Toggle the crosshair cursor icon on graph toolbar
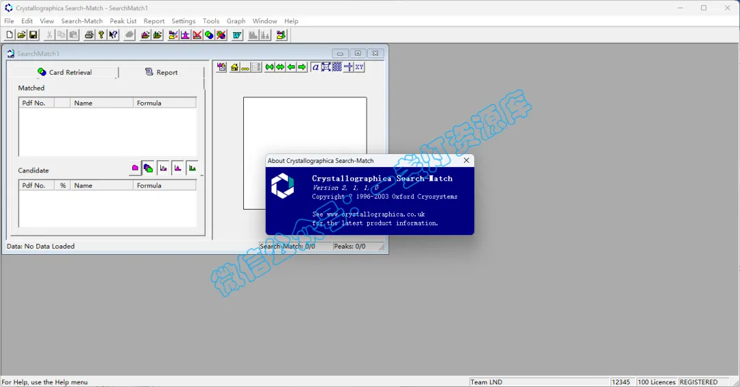740x387 pixels. pyautogui.click(x=348, y=67)
